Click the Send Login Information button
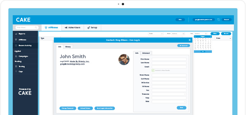The height and width of the screenshot is (115, 246). pos(105,108)
